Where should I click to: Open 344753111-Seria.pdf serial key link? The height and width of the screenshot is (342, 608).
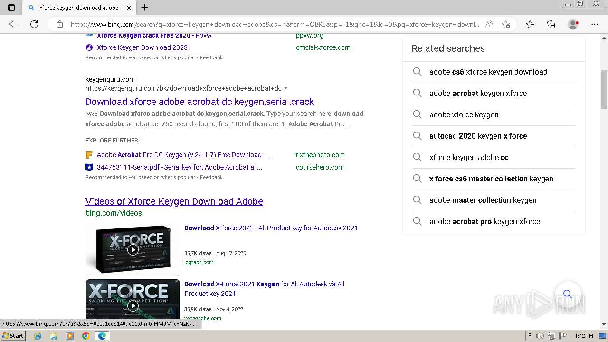pyautogui.click(x=180, y=167)
